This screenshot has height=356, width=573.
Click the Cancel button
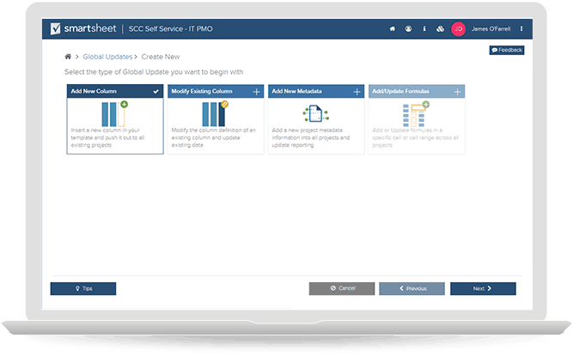point(342,288)
